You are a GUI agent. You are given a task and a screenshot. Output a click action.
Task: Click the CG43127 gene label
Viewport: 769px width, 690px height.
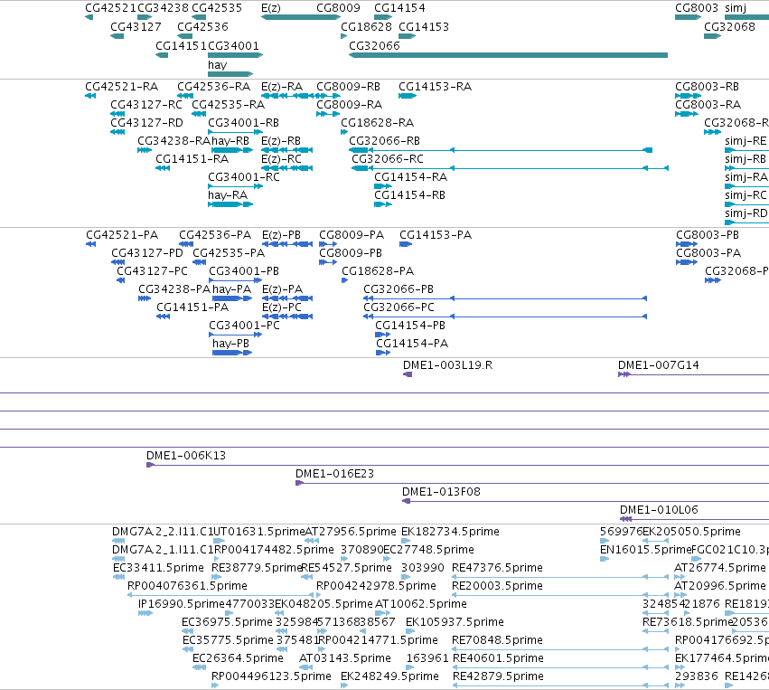(x=136, y=26)
